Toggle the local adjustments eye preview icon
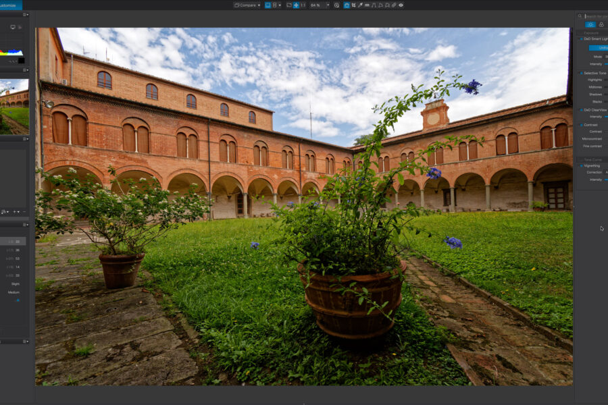The image size is (608, 405). coord(401,5)
